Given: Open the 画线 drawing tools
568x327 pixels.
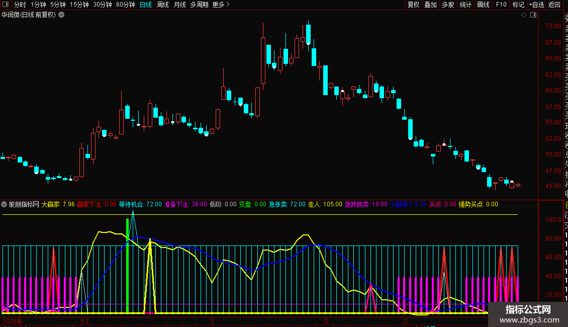Looking at the screenshot, I should (483, 5).
